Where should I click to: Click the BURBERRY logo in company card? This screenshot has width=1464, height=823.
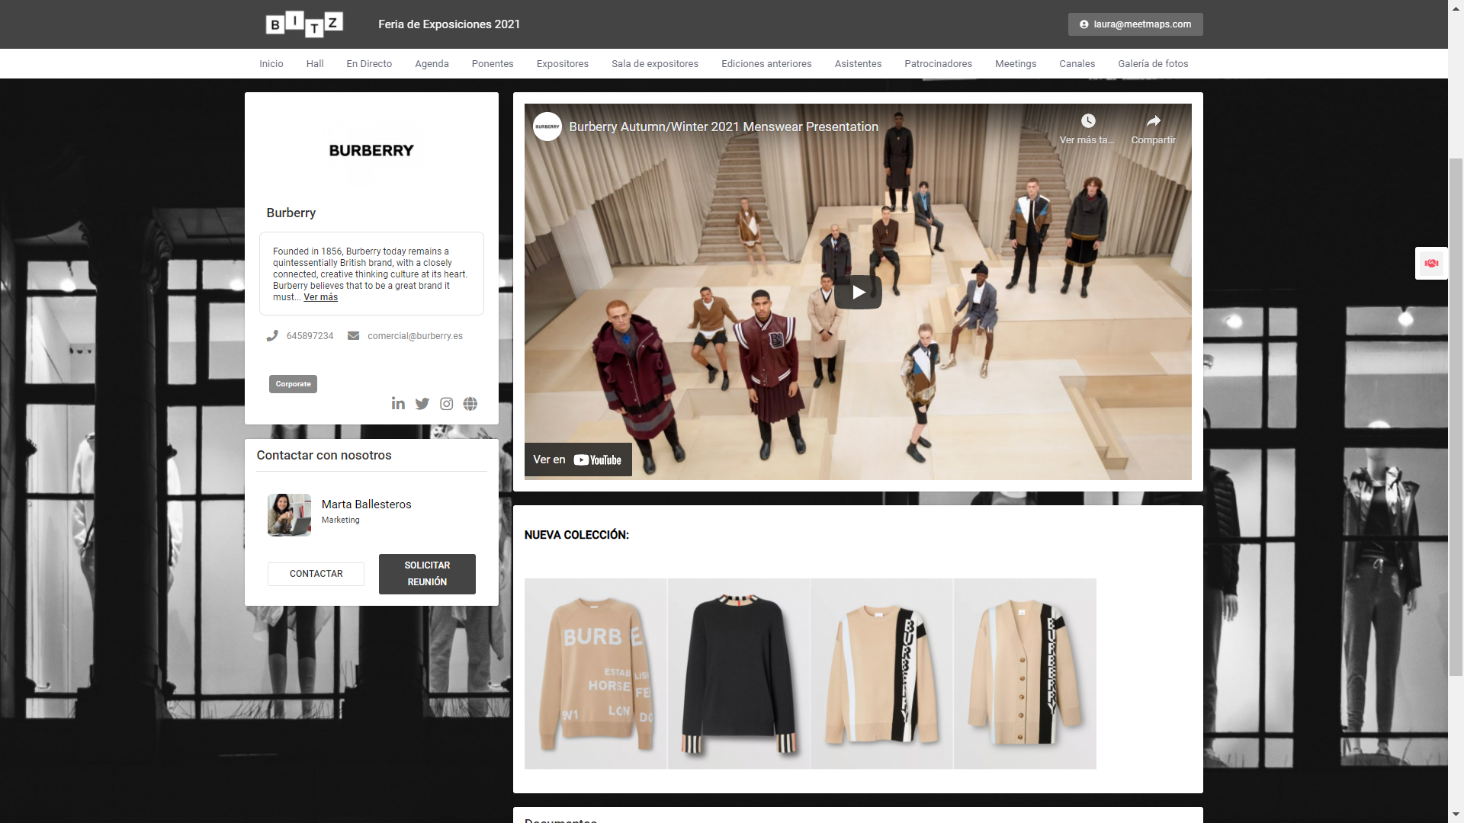(x=371, y=151)
